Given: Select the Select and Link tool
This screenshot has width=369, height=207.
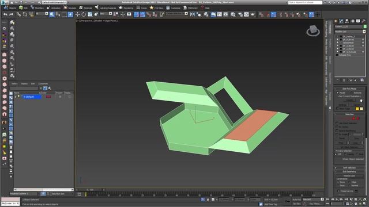Looking at the screenshot, I should [18, 14].
